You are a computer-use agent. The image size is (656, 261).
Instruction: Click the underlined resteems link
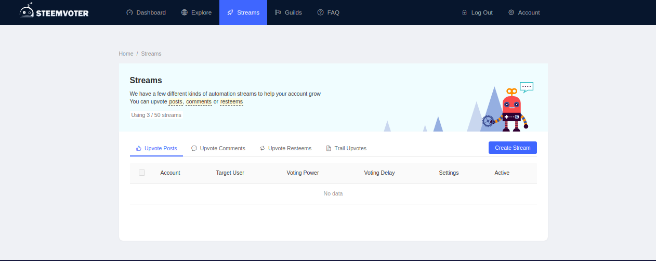(x=231, y=102)
